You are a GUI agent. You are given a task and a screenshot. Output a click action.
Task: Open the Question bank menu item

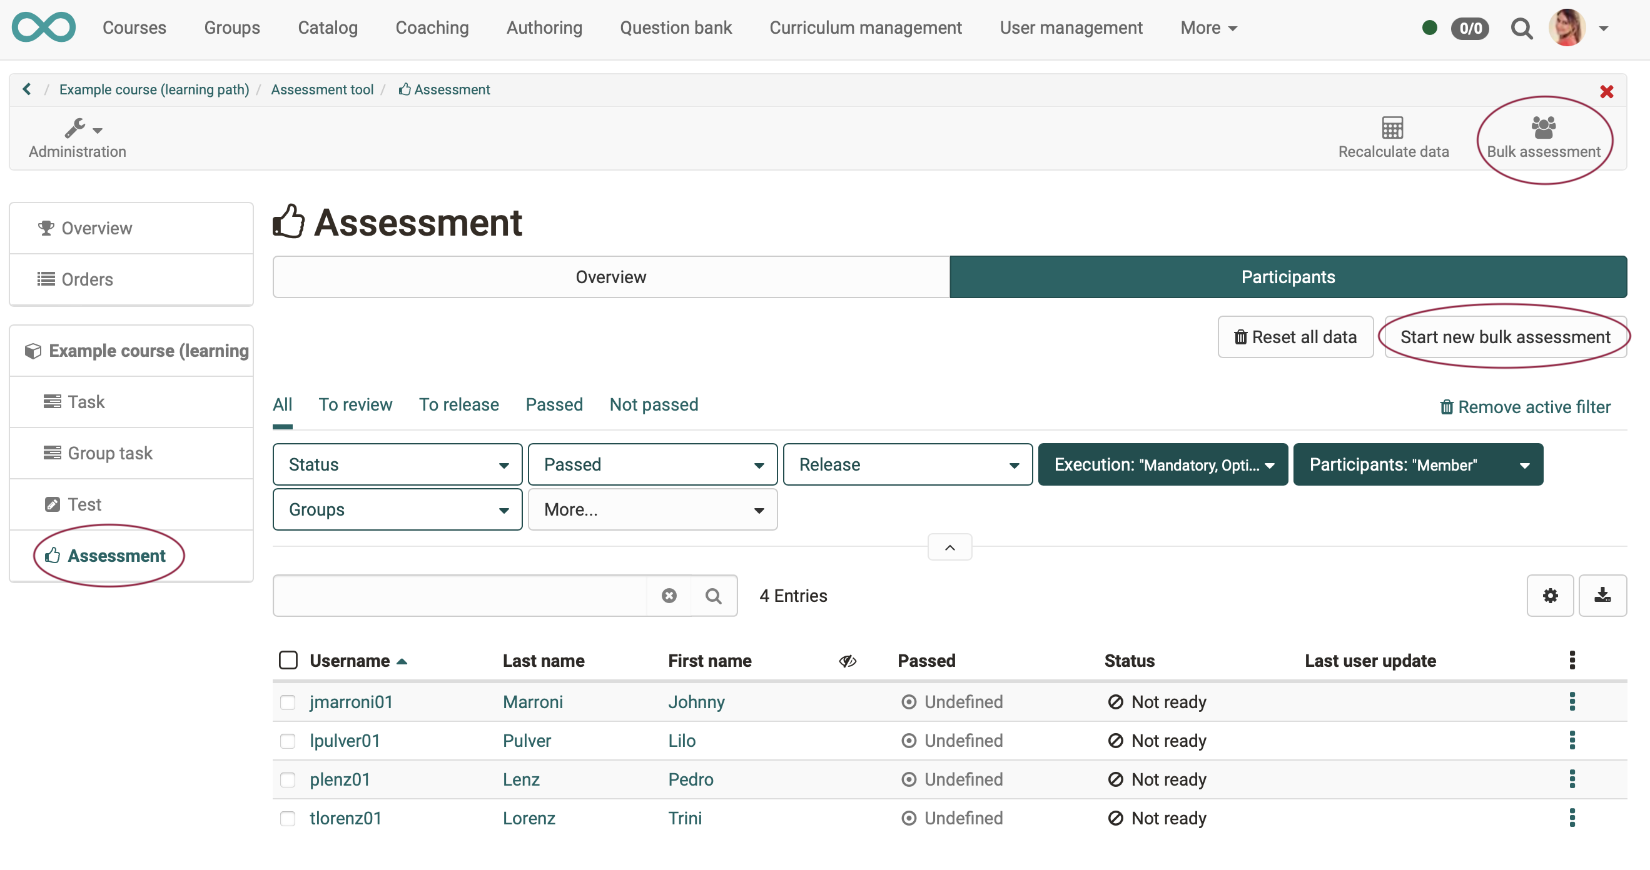676,27
